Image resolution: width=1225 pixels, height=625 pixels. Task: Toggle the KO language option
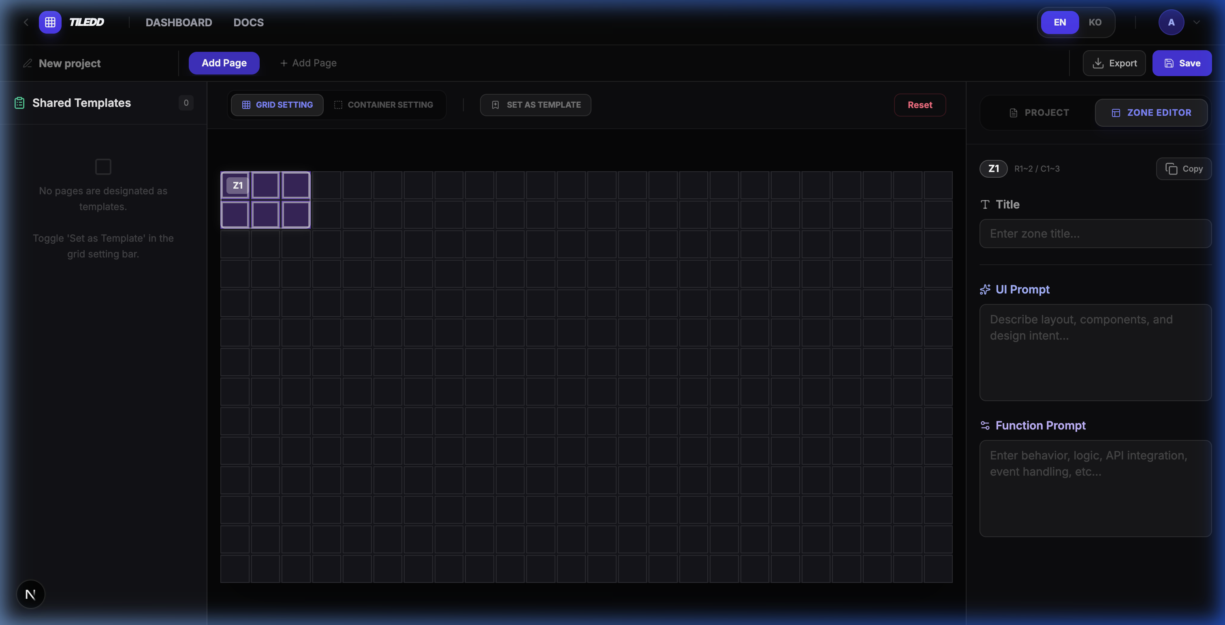click(x=1095, y=22)
